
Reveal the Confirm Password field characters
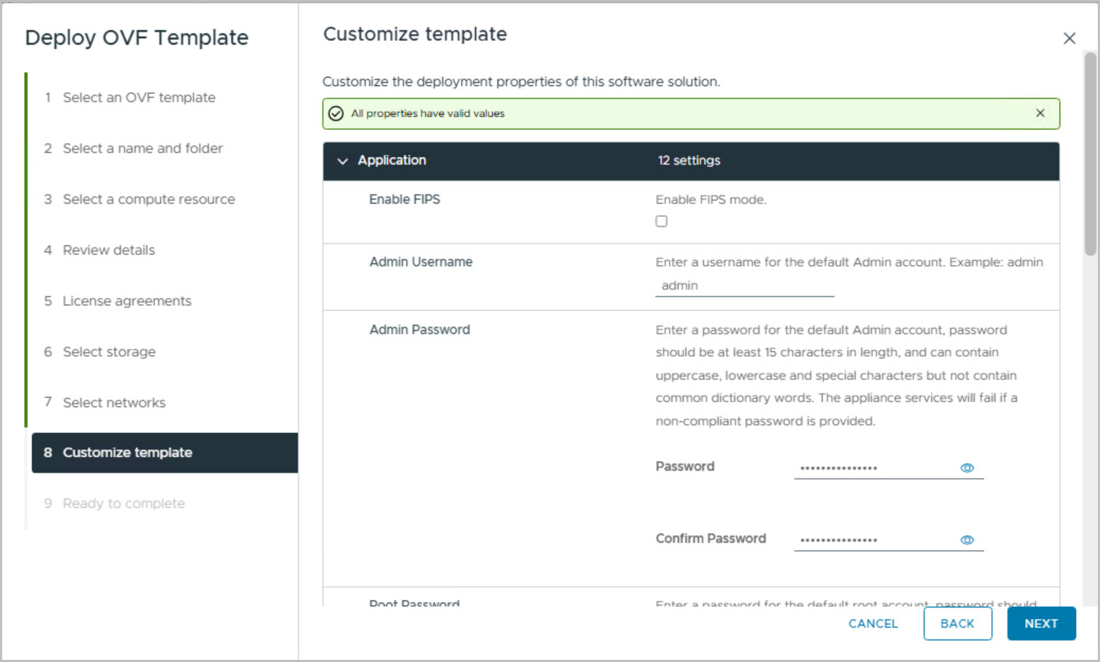coord(967,540)
